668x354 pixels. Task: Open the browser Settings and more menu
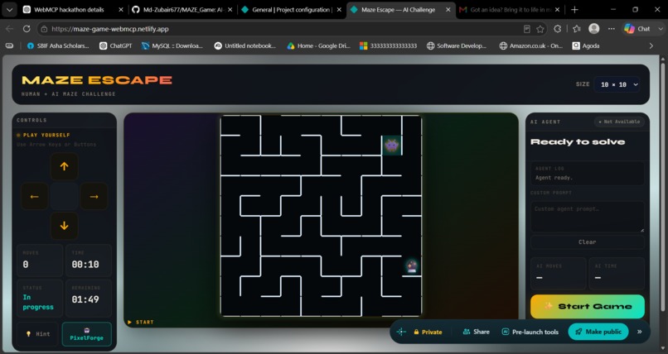[612, 29]
